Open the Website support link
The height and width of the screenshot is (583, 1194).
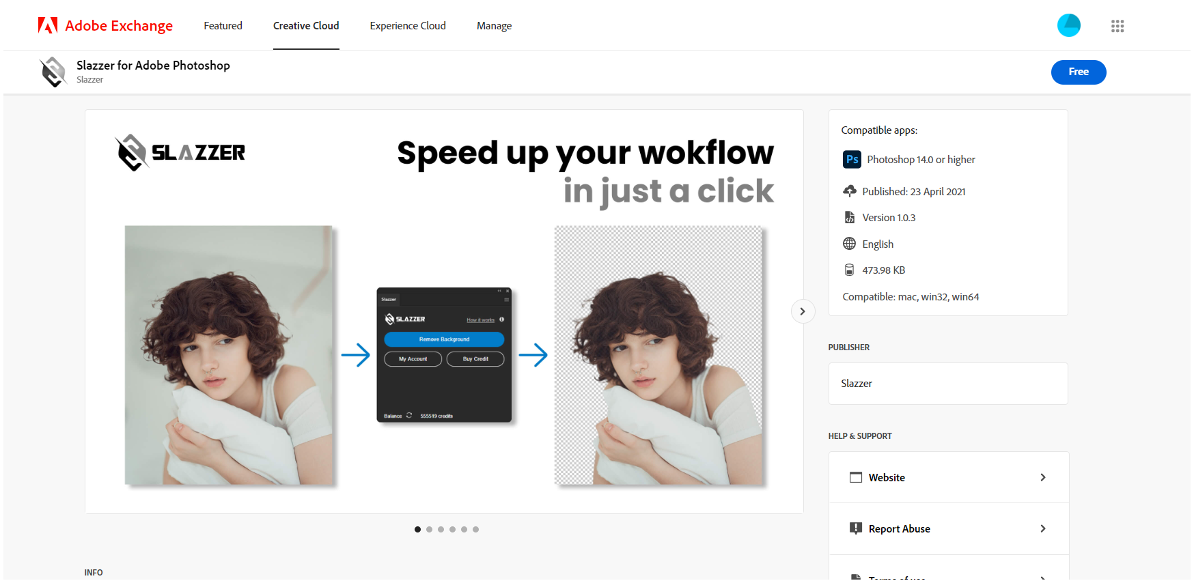coord(948,477)
